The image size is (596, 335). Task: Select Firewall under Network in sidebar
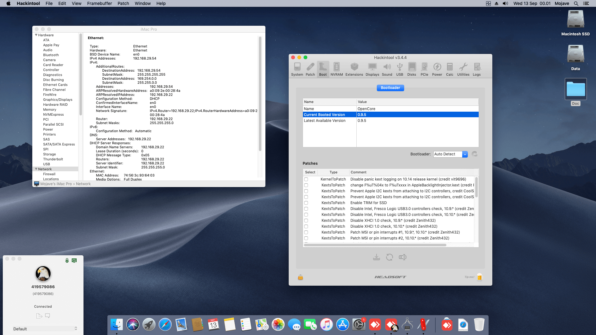(49, 174)
